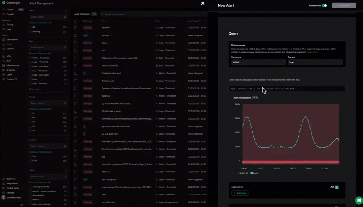This screenshot has height=207, width=363.
Task: Close the New Alert panel with X
Action: coord(203,3)
